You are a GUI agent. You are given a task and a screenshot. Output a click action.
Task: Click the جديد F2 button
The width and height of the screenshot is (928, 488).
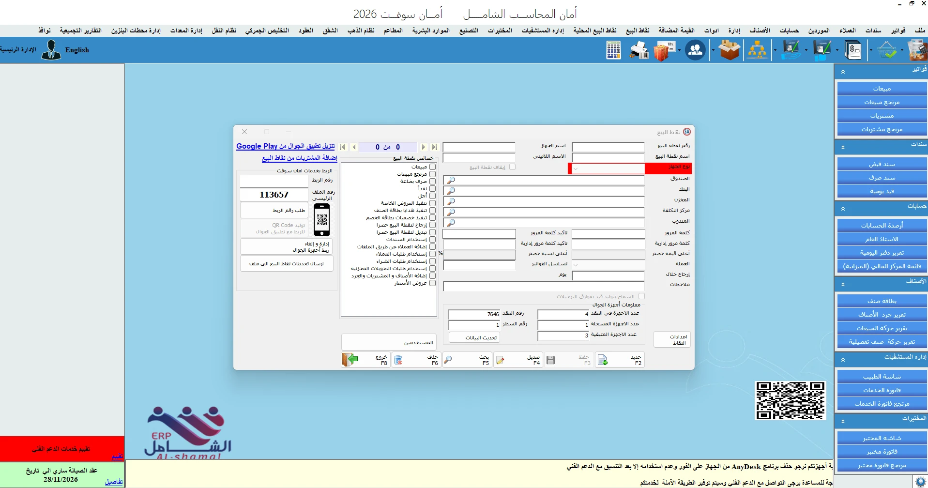coord(620,360)
